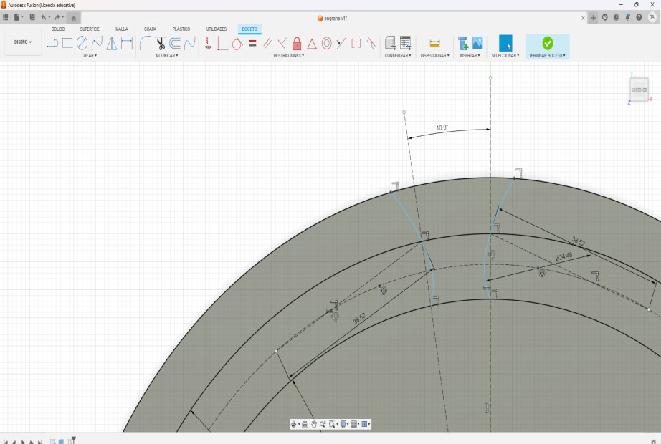Apply the red angled-lines constraint icon
Screen dimensions: 661x444
click(x=282, y=43)
